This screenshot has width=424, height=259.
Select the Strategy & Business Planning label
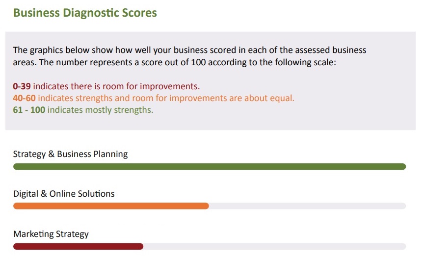coord(70,154)
